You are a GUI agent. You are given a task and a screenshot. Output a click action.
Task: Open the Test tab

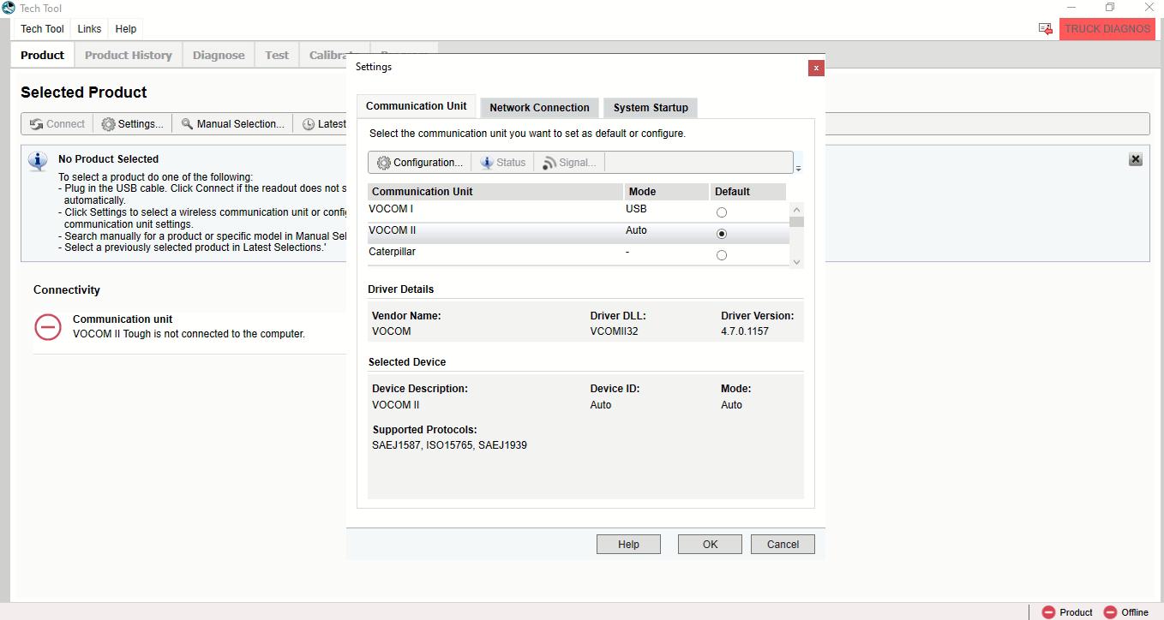[x=277, y=55]
